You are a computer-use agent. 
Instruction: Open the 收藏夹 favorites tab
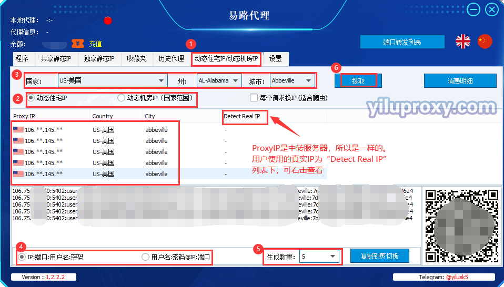pyautogui.click(x=136, y=59)
